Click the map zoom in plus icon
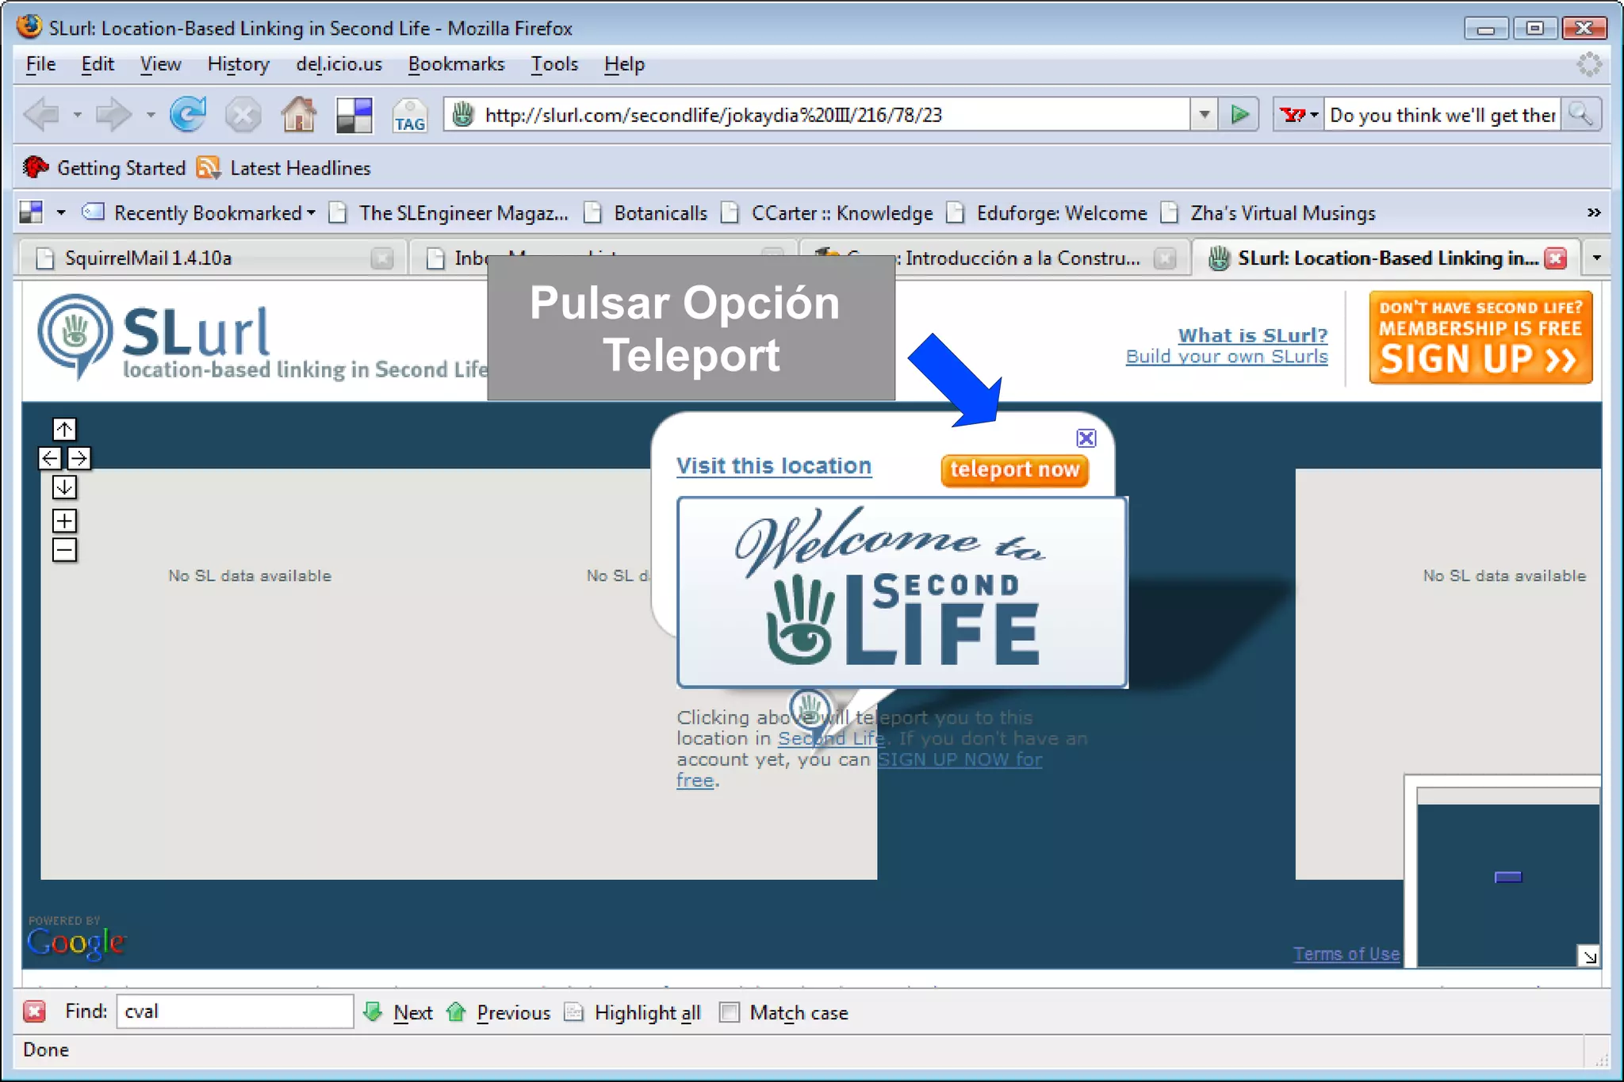 click(64, 521)
